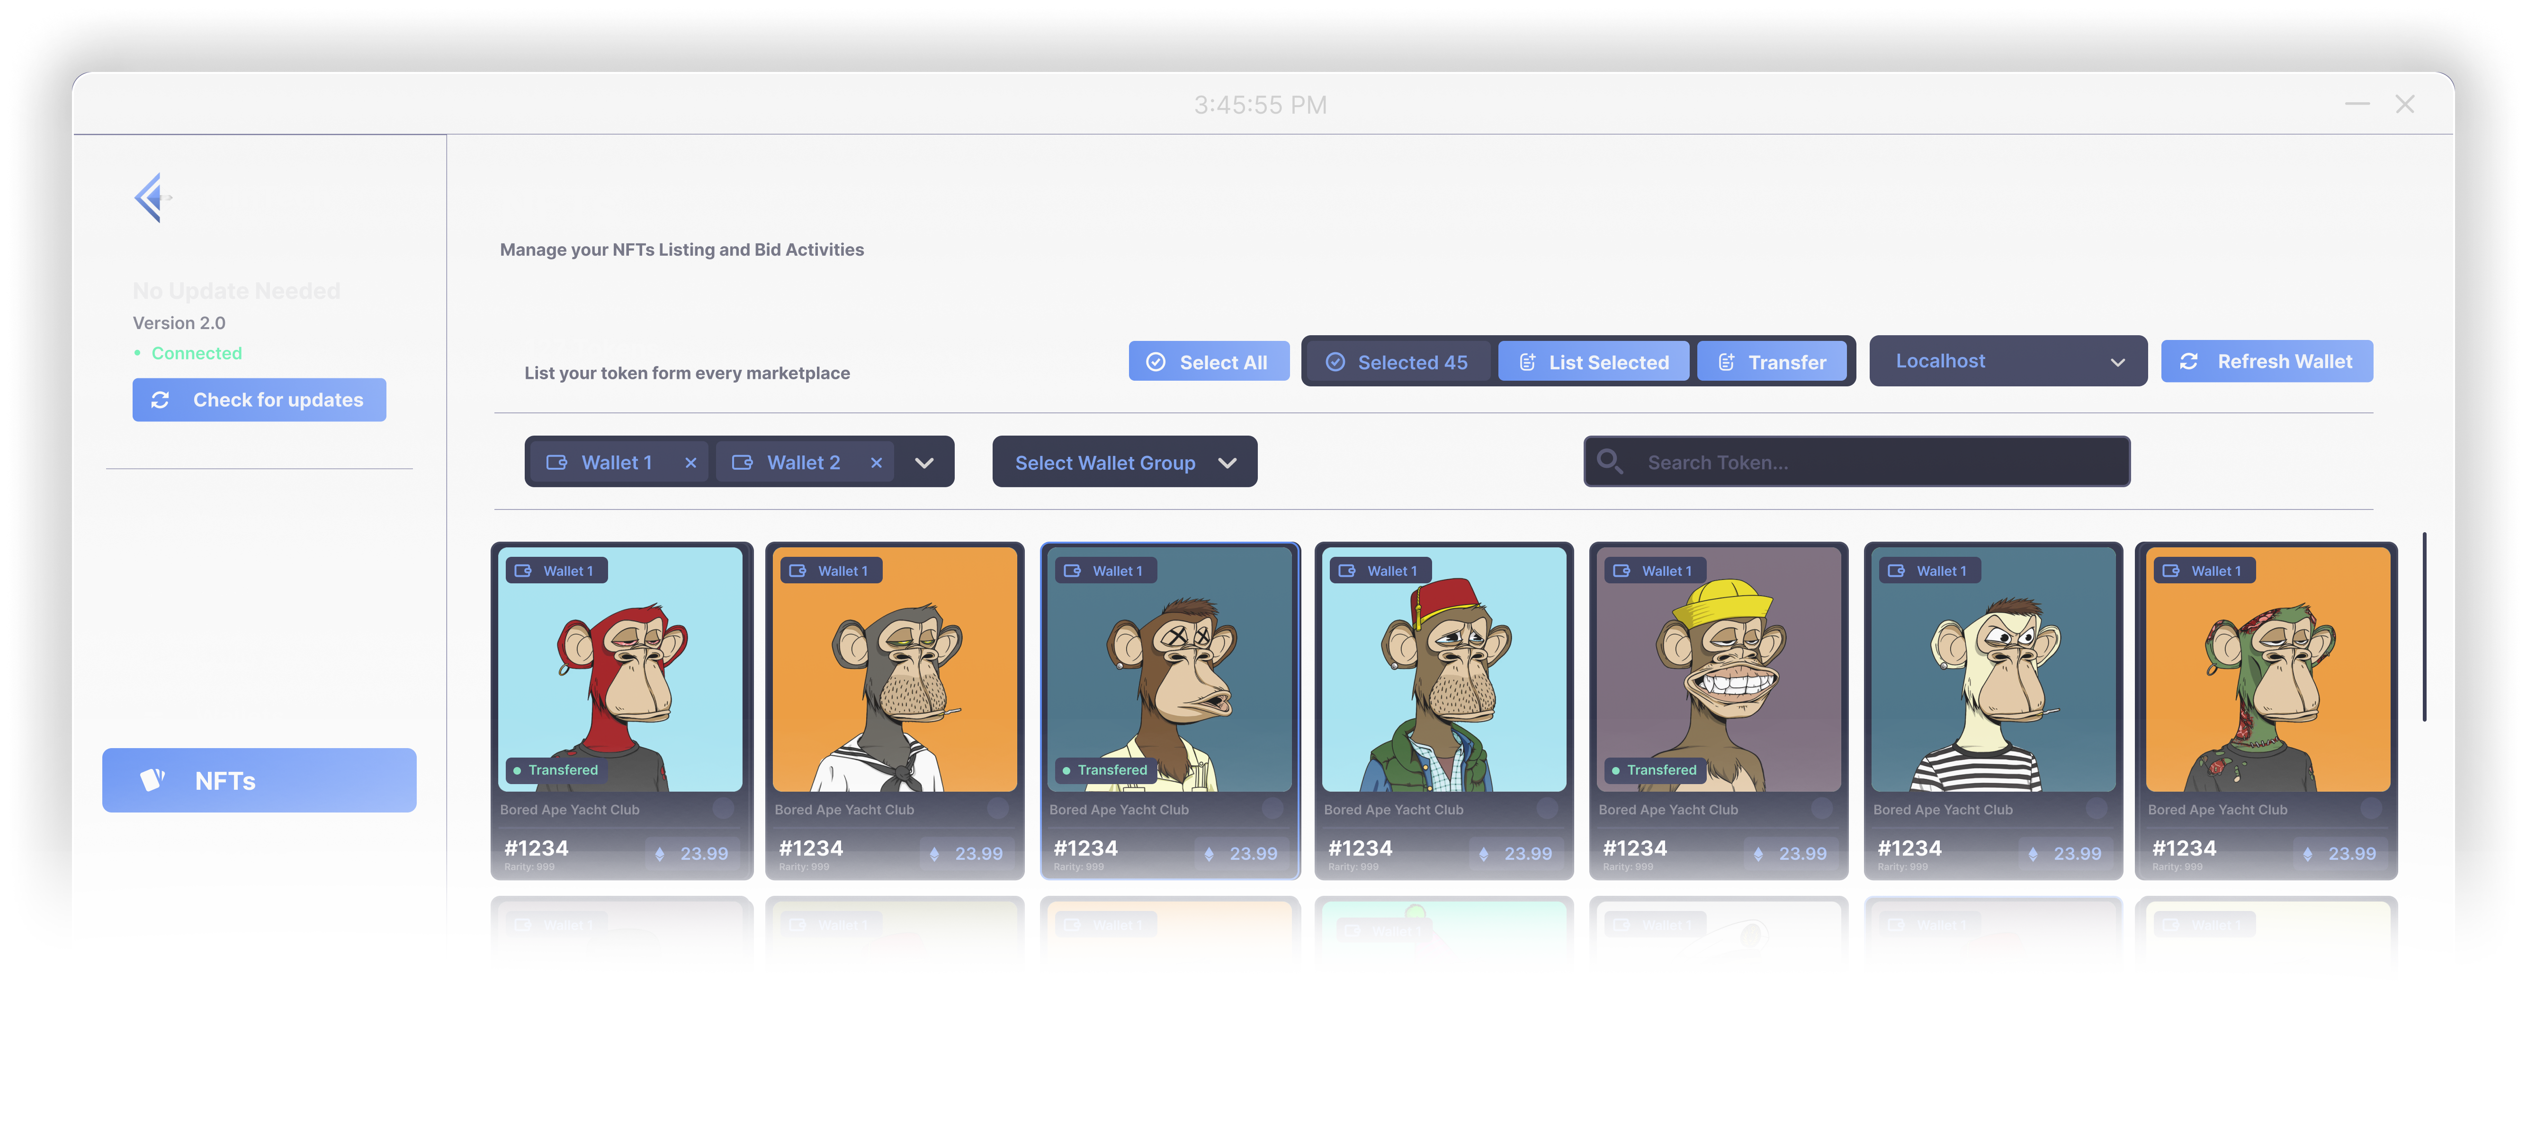Open the red ape NFT image

620,669
